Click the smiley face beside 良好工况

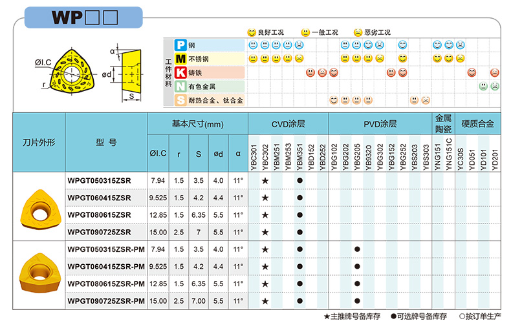tap(252, 32)
